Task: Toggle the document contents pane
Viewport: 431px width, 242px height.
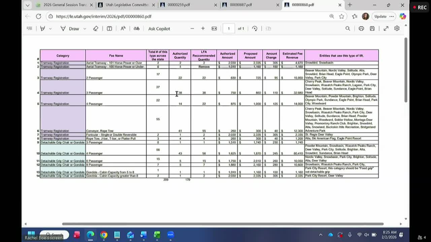Action: [29, 29]
